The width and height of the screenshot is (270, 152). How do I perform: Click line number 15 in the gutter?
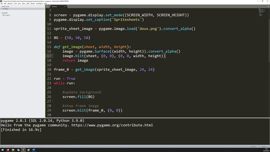[x=49, y=47]
